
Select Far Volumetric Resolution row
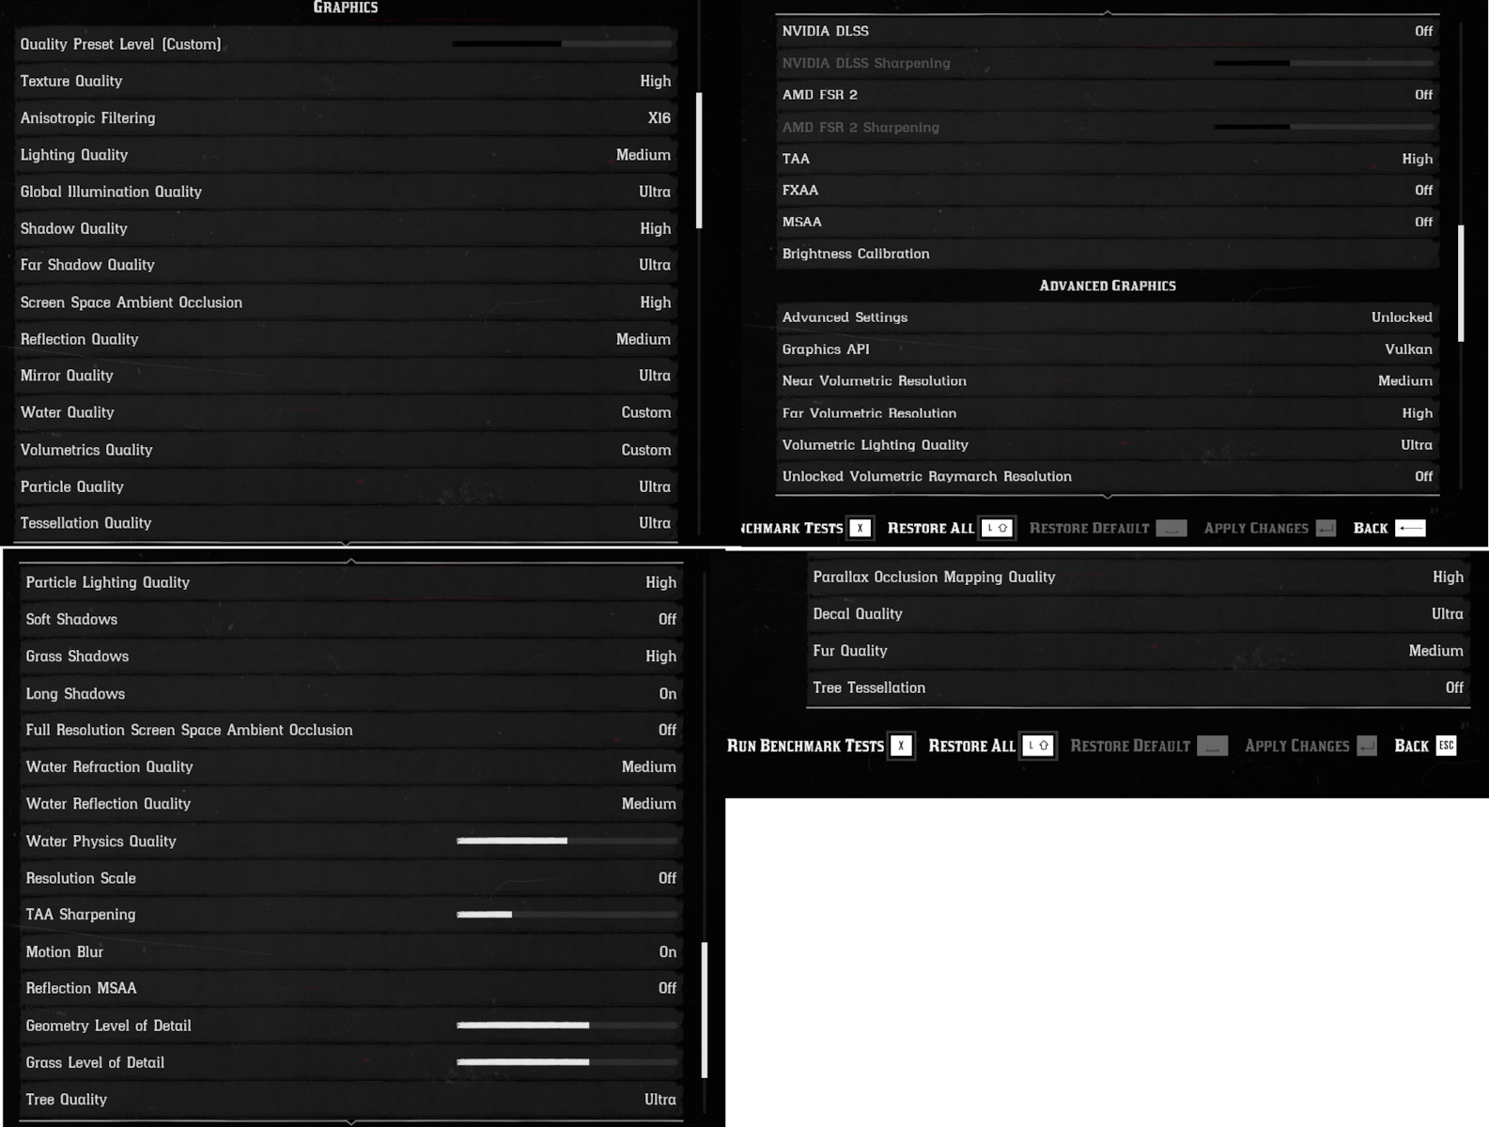click(x=1108, y=413)
